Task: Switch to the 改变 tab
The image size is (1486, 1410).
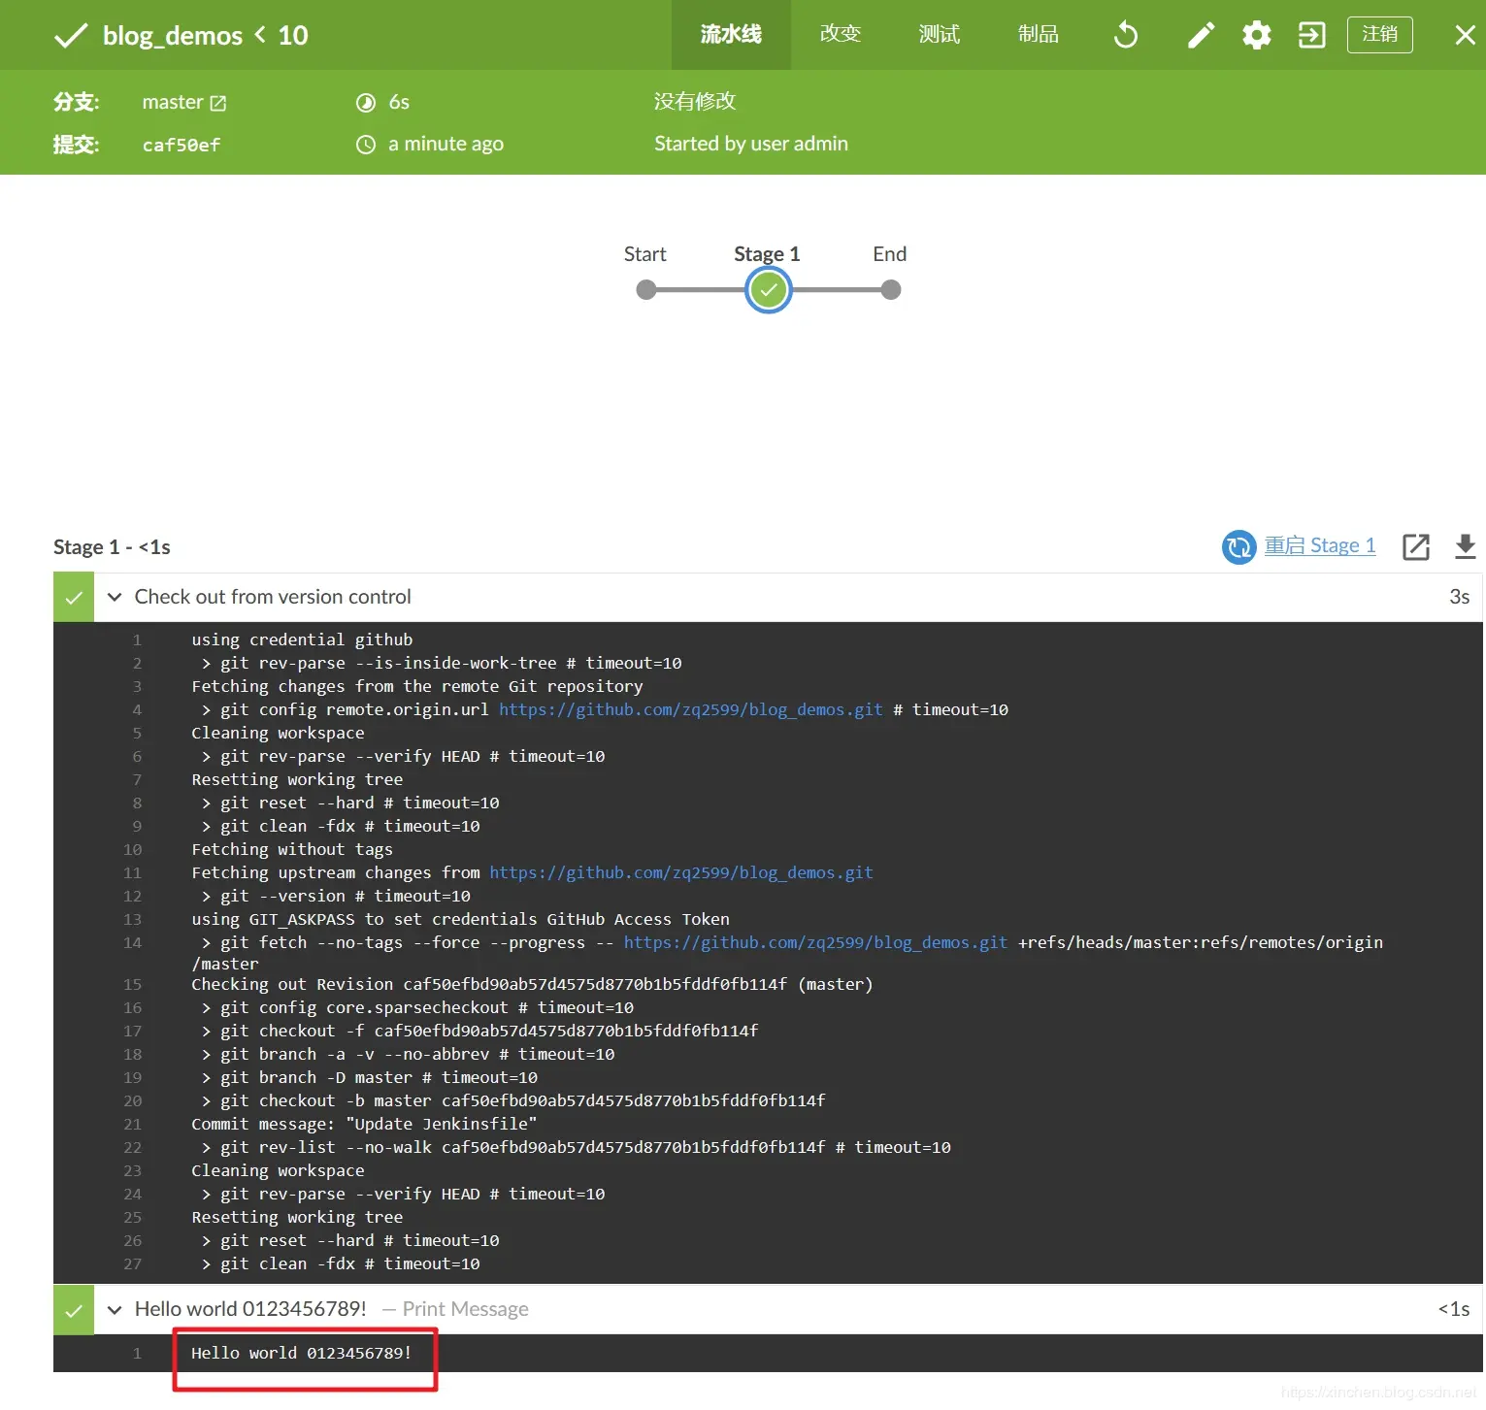Action: [841, 35]
